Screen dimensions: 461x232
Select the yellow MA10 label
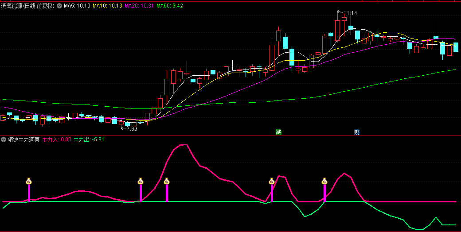click(x=107, y=6)
